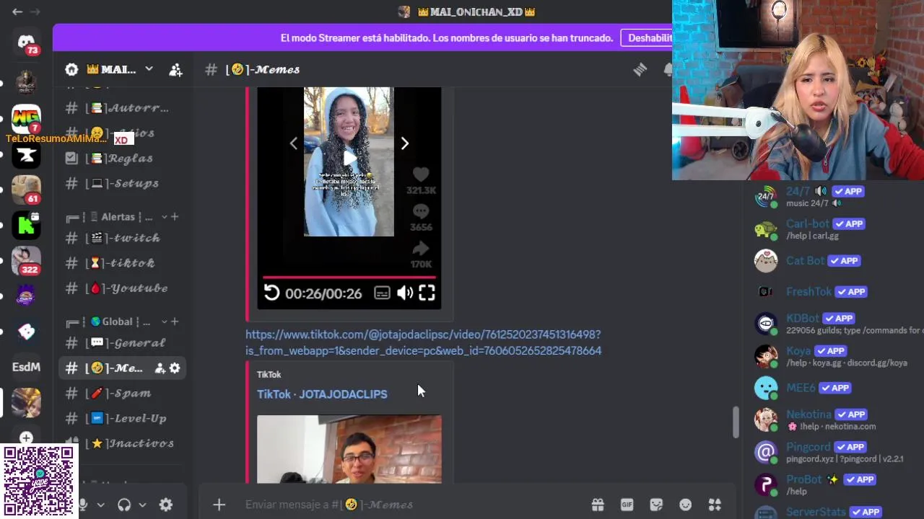Image resolution: width=924 pixels, height=519 pixels.
Task: Open server with 61 notification badge
Action: coord(26,189)
